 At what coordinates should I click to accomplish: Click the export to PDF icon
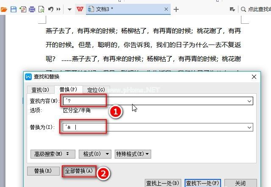(23, 9)
